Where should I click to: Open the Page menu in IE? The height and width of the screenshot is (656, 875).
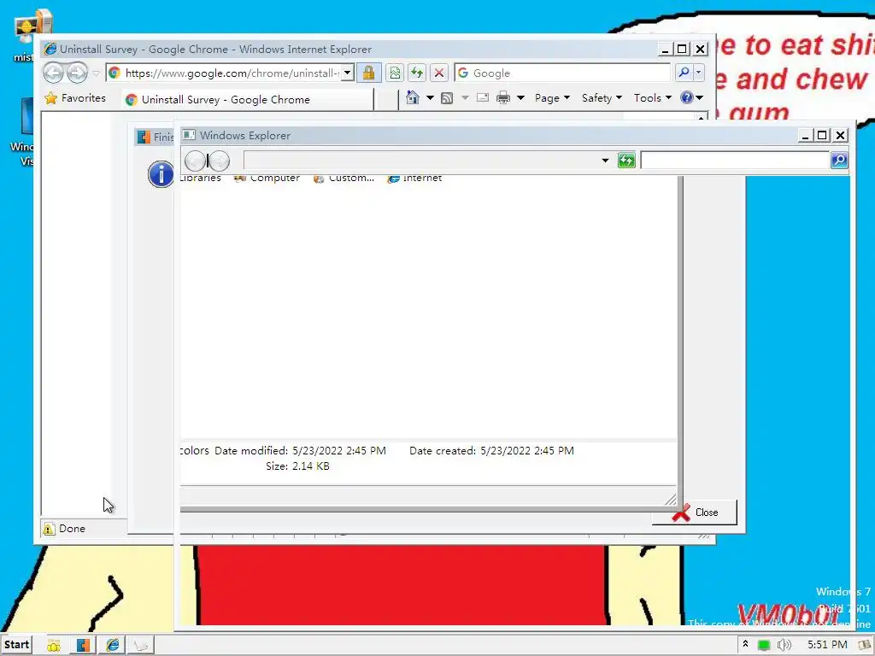click(x=552, y=98)
